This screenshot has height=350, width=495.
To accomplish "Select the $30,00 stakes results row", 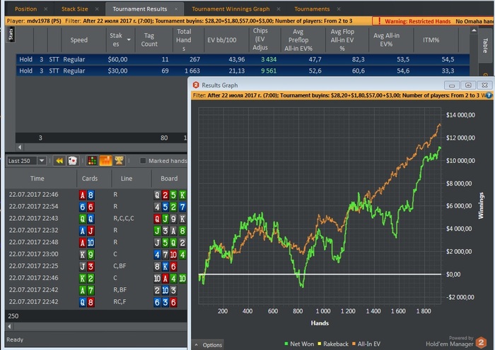I will coord(243,71).
